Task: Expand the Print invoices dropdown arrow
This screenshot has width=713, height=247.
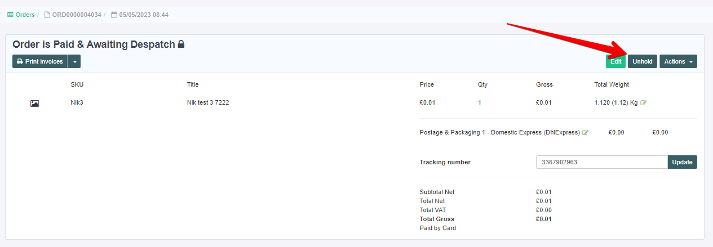Action: click(x=74, y=61)
